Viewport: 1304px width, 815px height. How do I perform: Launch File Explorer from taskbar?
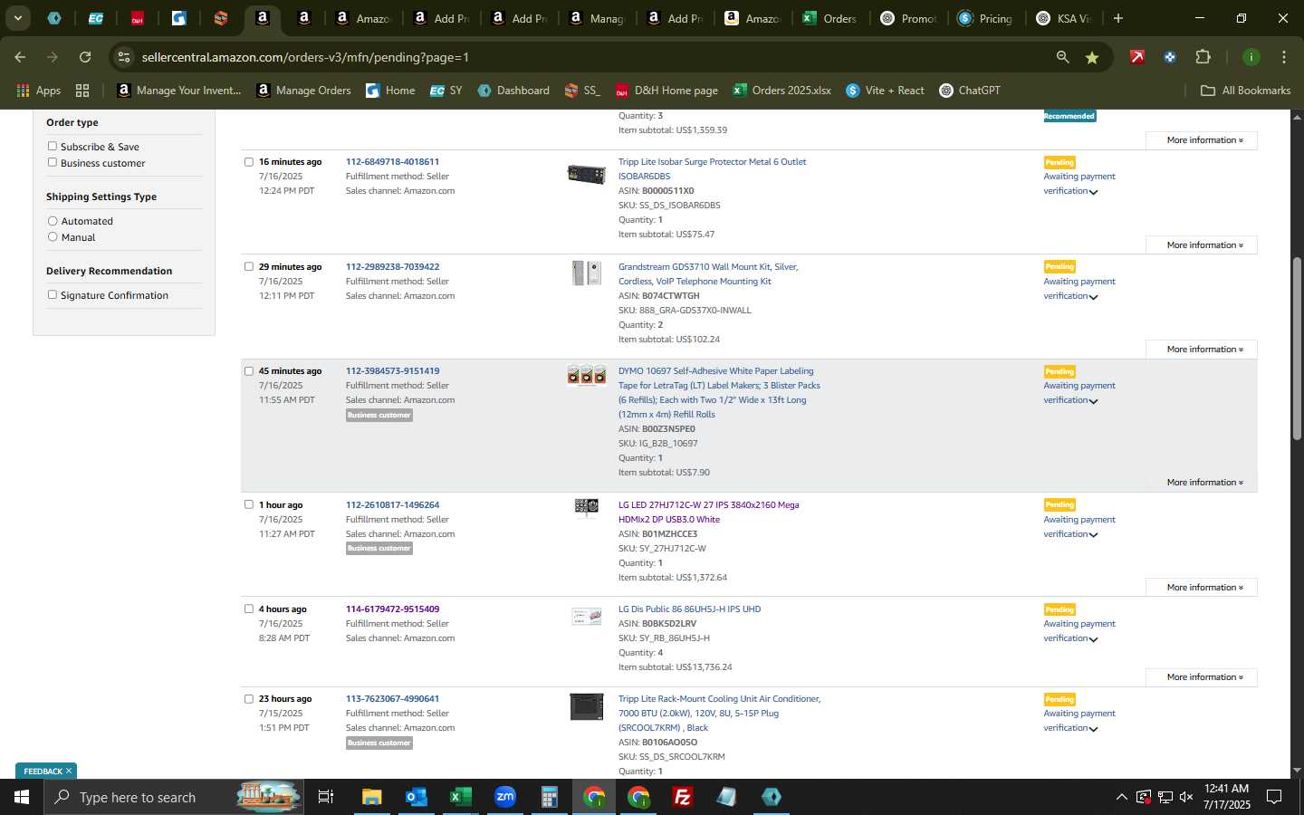pos(372,797)
